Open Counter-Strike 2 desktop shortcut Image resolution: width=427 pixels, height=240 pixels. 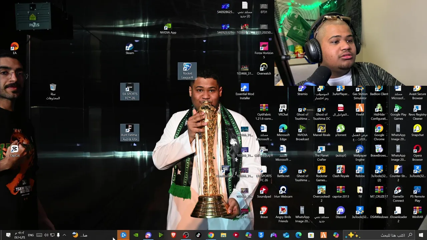(398, 174)
